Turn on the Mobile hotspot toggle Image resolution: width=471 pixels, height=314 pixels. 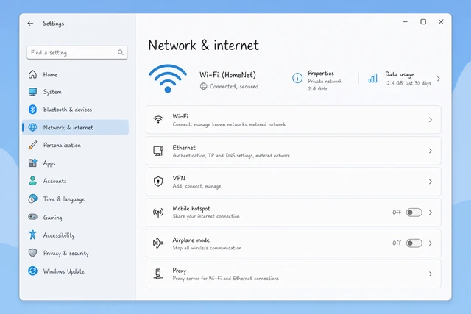tap(414, 213)
